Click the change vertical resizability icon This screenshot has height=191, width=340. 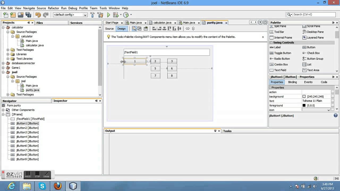(193, 28)
